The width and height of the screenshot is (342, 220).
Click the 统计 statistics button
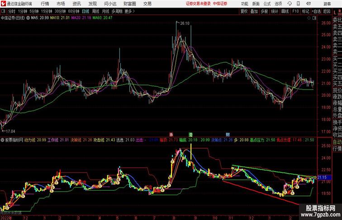pyautogui.click(x=275, y=11)
